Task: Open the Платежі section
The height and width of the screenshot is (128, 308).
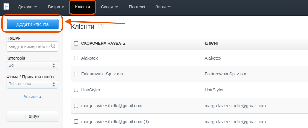Action: click(137, 7)
